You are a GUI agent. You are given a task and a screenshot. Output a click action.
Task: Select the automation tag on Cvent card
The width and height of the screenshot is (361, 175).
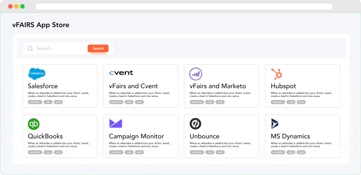pyautogui.click(x=116, y=102)
